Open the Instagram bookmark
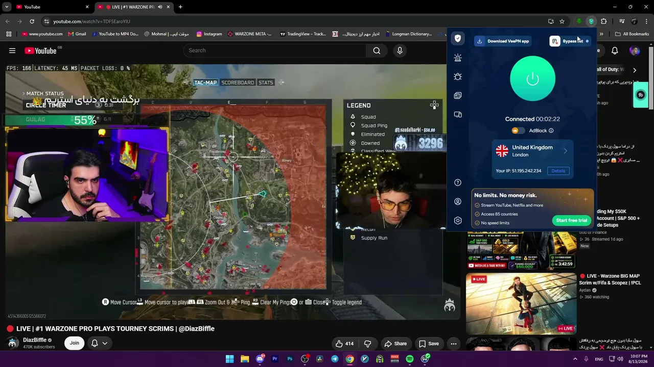654x367 pixels. pyautogui.click(x=209, y=34)
